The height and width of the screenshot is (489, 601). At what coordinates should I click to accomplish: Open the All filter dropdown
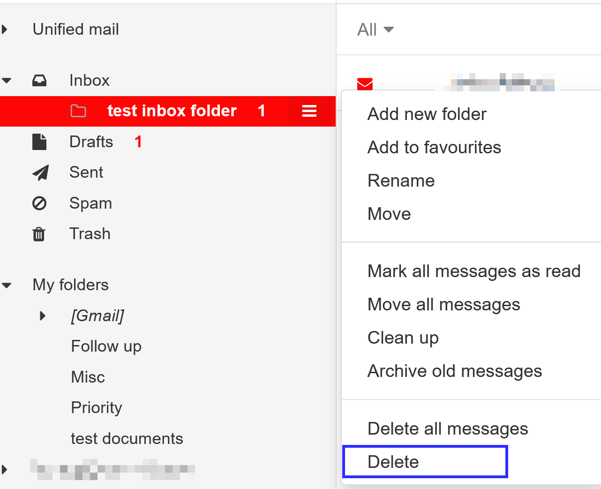pos(375,30)
